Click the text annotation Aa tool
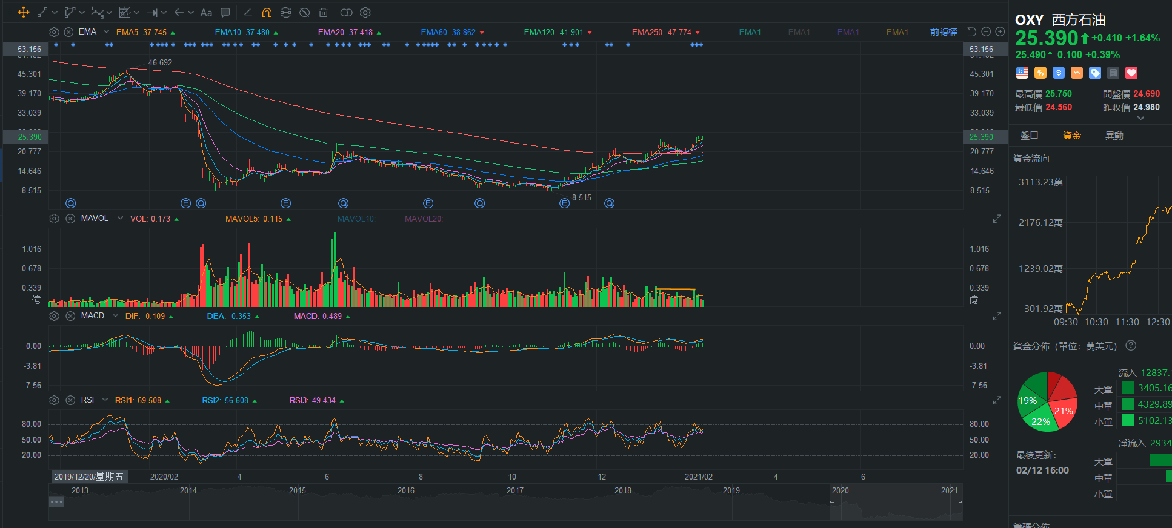 pyautogui.click(x=206, y=13)
